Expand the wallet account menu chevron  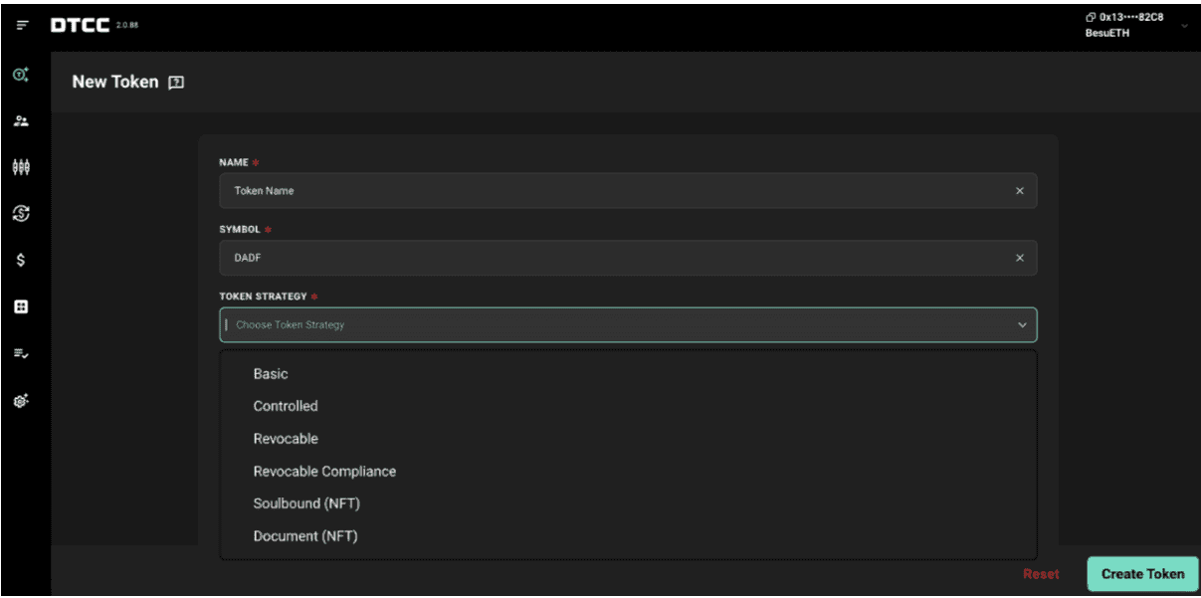[x=1184, y=25]
